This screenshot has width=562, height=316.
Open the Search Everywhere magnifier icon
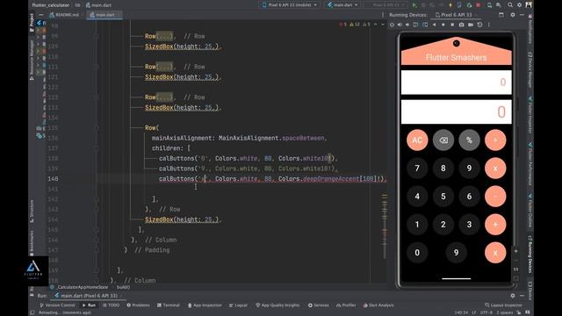(510, 5)
